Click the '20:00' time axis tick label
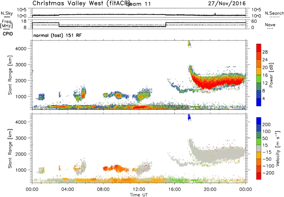Image resolution: width=284 pixels, height=197 pixels. point(210,190)
